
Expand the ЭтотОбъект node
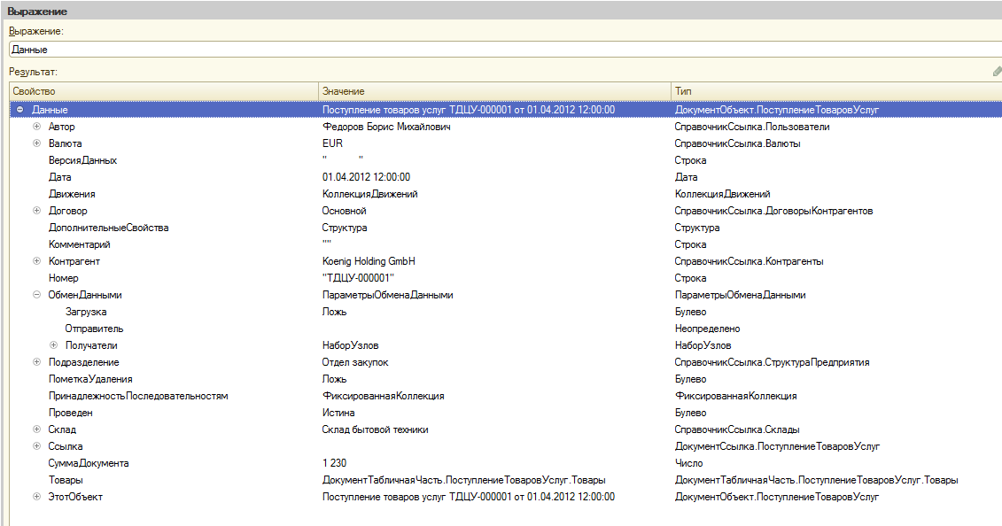(x=36, y=497)
